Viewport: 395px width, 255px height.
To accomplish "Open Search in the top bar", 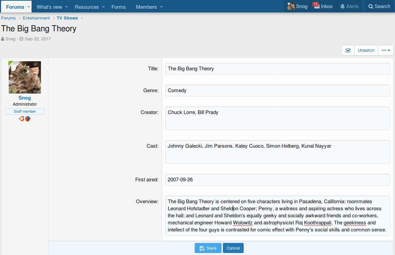I will pos(379,6).
